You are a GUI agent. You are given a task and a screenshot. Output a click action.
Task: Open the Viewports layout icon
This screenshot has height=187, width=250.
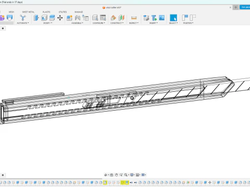(143, 175)
